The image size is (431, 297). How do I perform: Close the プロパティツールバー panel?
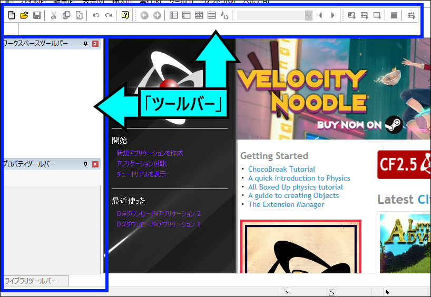tap(95, 164)
